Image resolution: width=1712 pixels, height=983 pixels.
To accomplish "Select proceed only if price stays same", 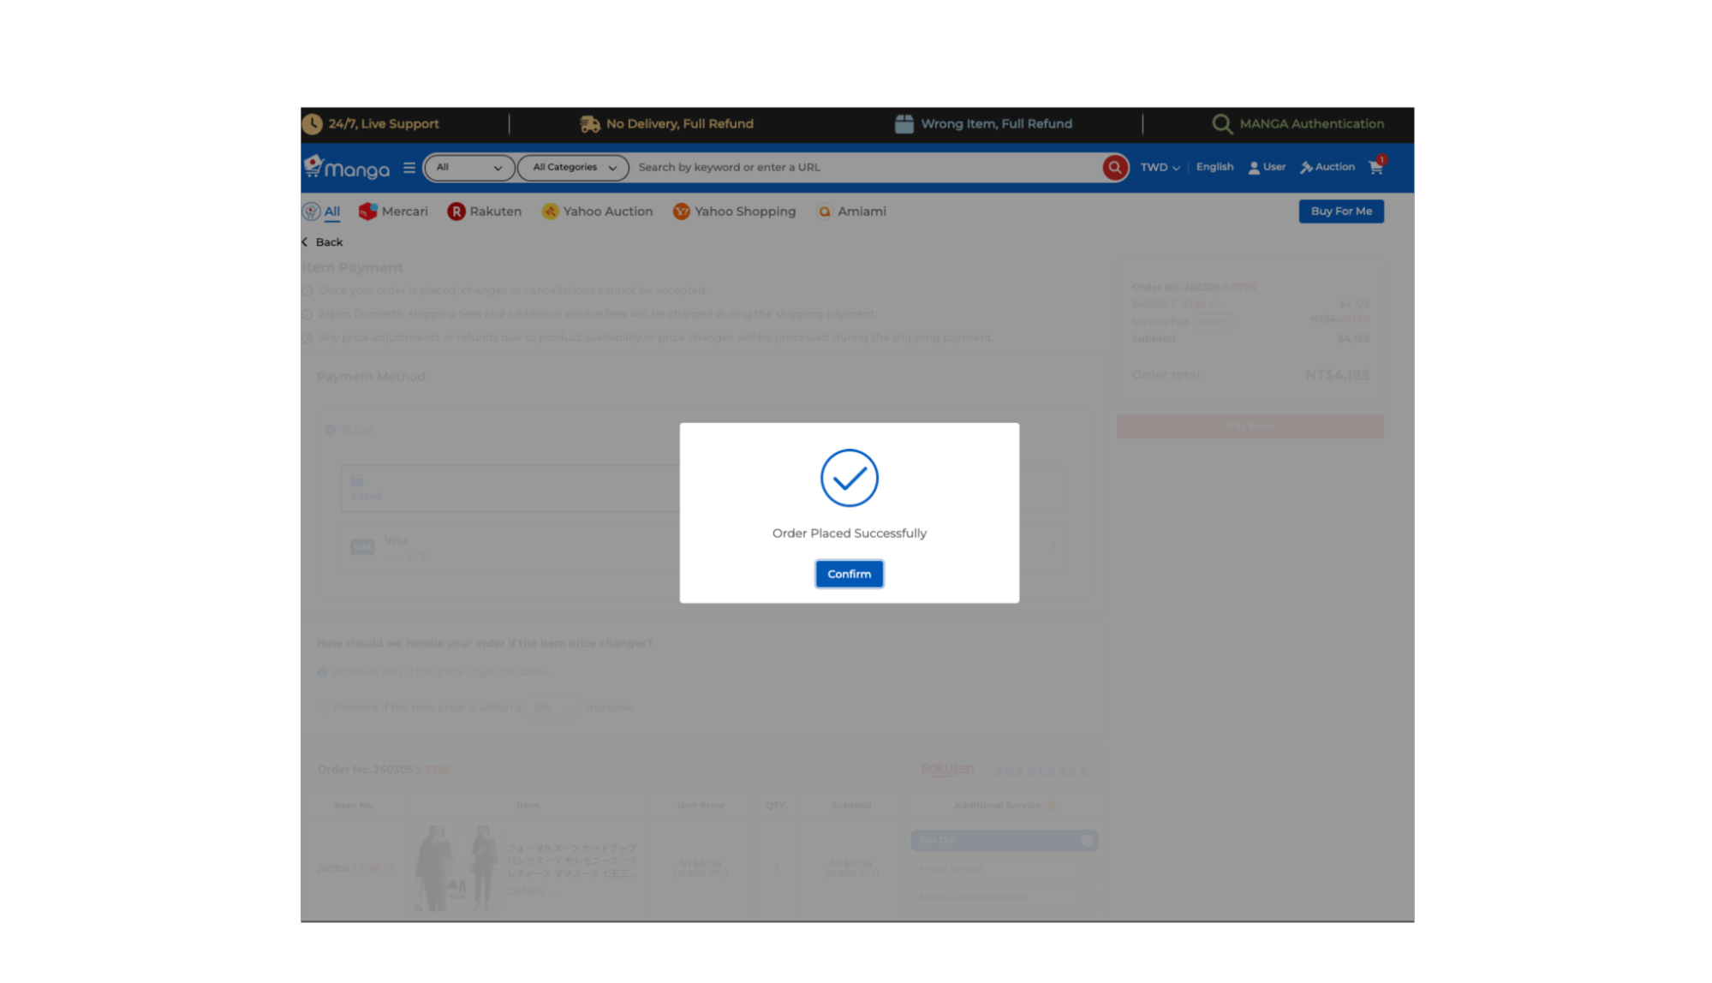I will point(323,672).
